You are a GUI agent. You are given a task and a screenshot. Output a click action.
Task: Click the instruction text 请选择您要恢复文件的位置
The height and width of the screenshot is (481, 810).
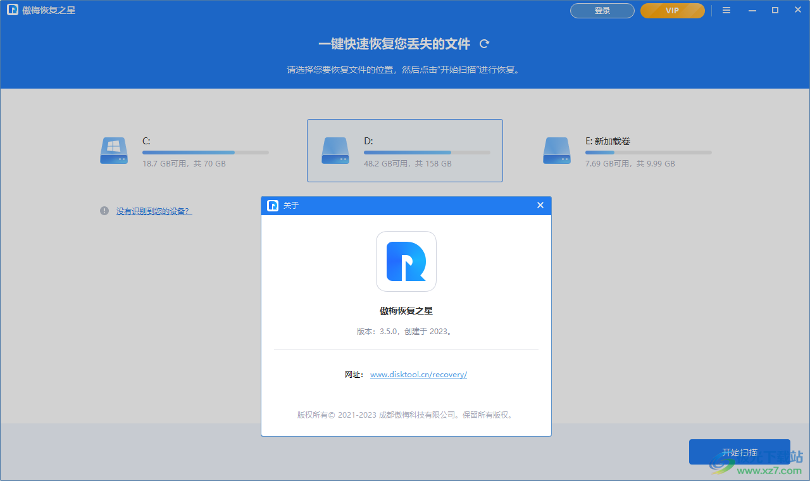404,70
